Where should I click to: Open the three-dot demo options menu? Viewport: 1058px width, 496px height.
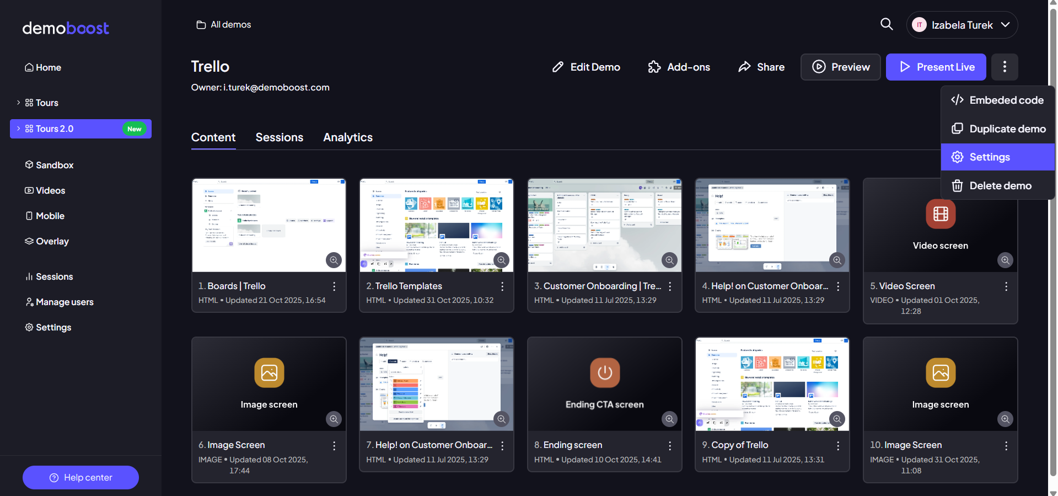click(x=1005, y=67)
